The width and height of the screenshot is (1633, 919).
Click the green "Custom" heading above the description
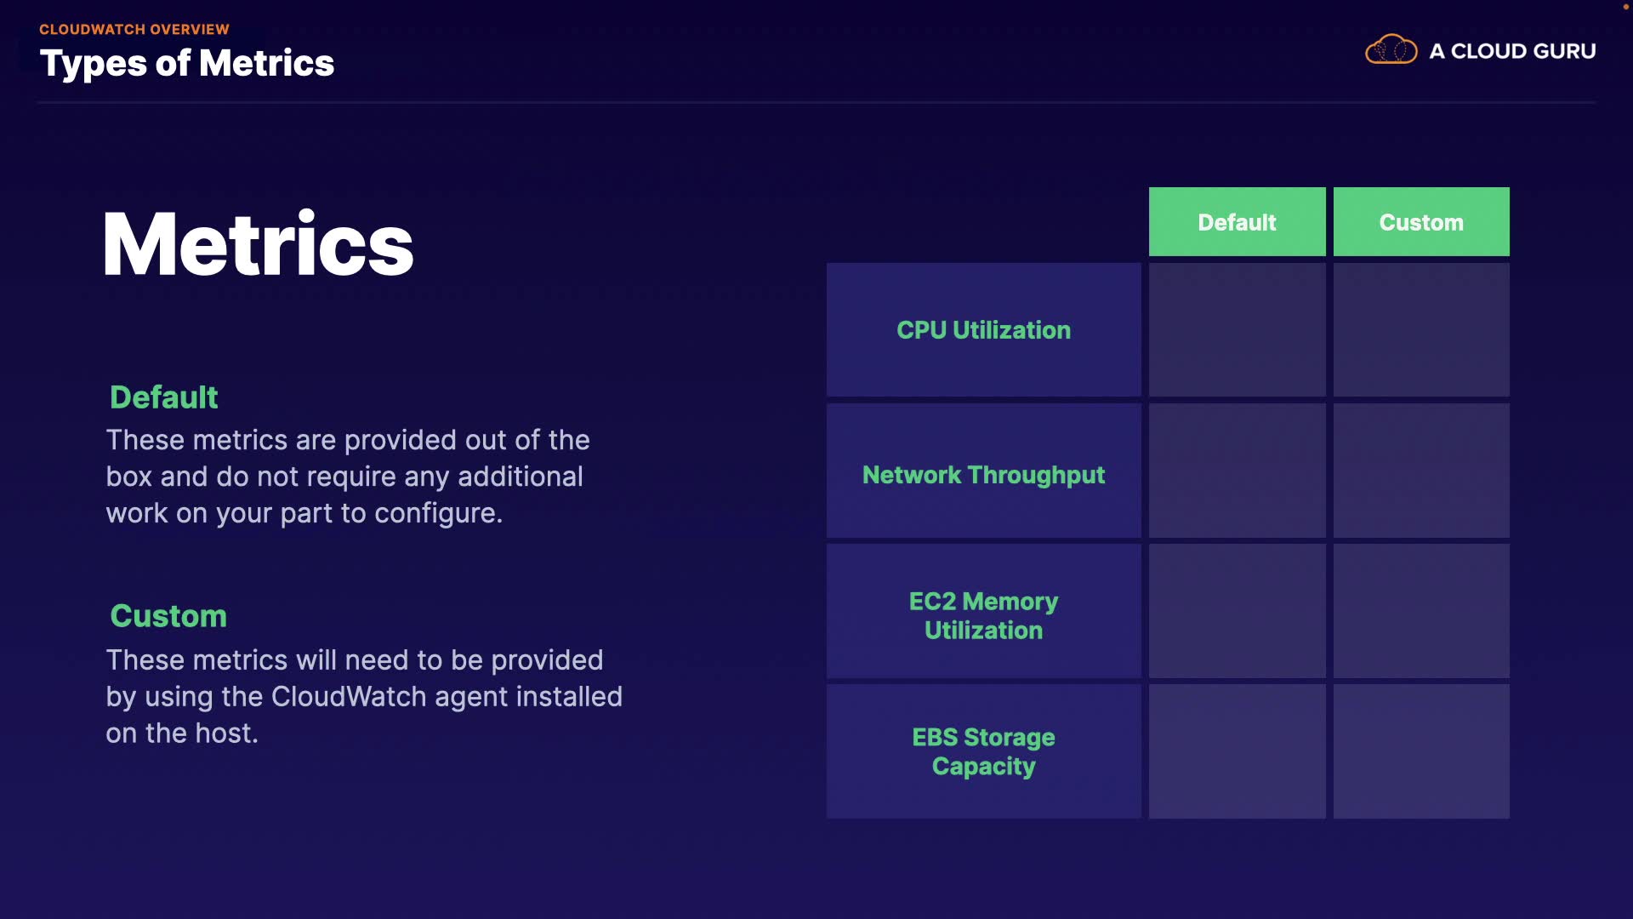tap(168, 616)
